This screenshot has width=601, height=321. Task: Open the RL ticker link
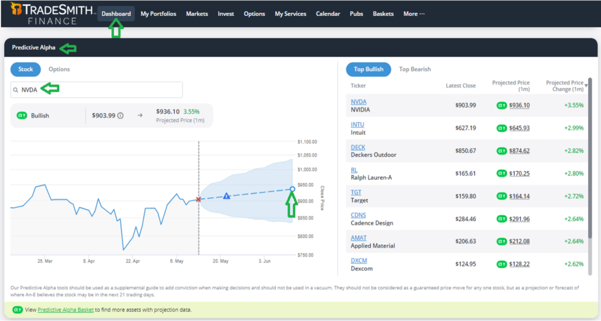point(354,170)
